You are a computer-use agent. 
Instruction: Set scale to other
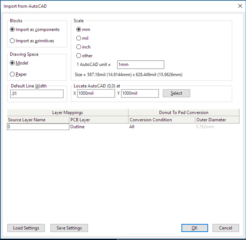tap(84, 56)
